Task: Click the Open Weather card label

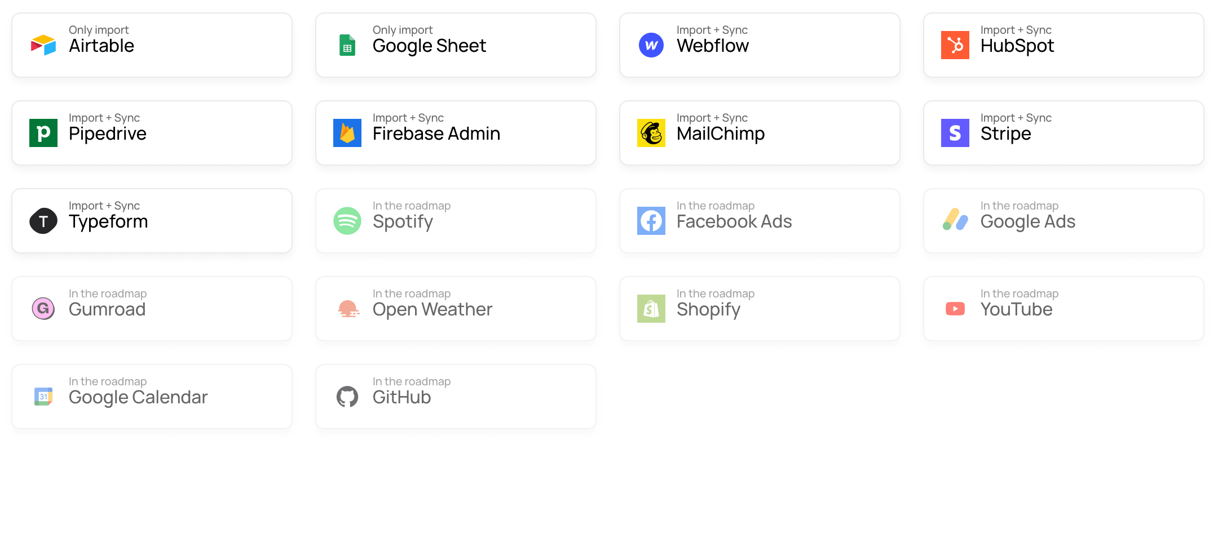Action: 433,309
